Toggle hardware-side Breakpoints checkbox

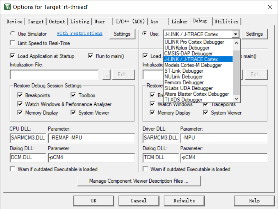[152, 95]
